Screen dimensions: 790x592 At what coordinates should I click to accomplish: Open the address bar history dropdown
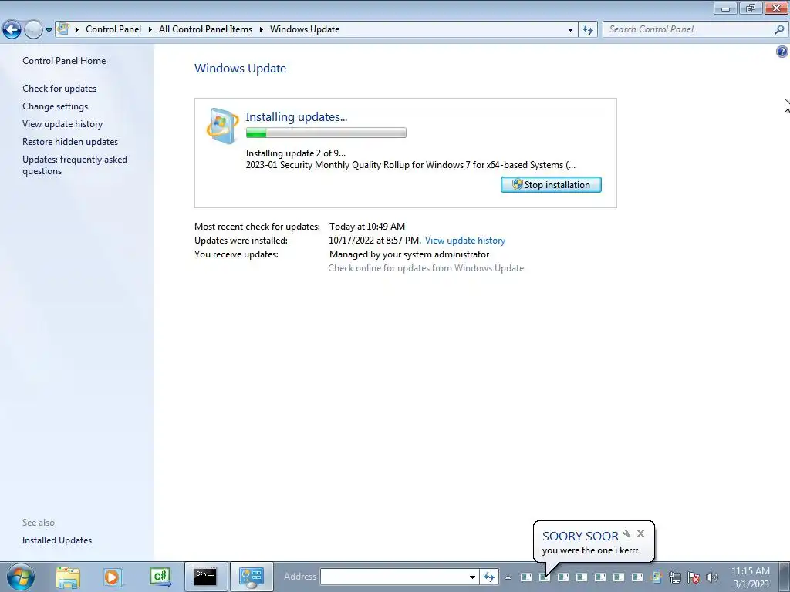[570, 30]
